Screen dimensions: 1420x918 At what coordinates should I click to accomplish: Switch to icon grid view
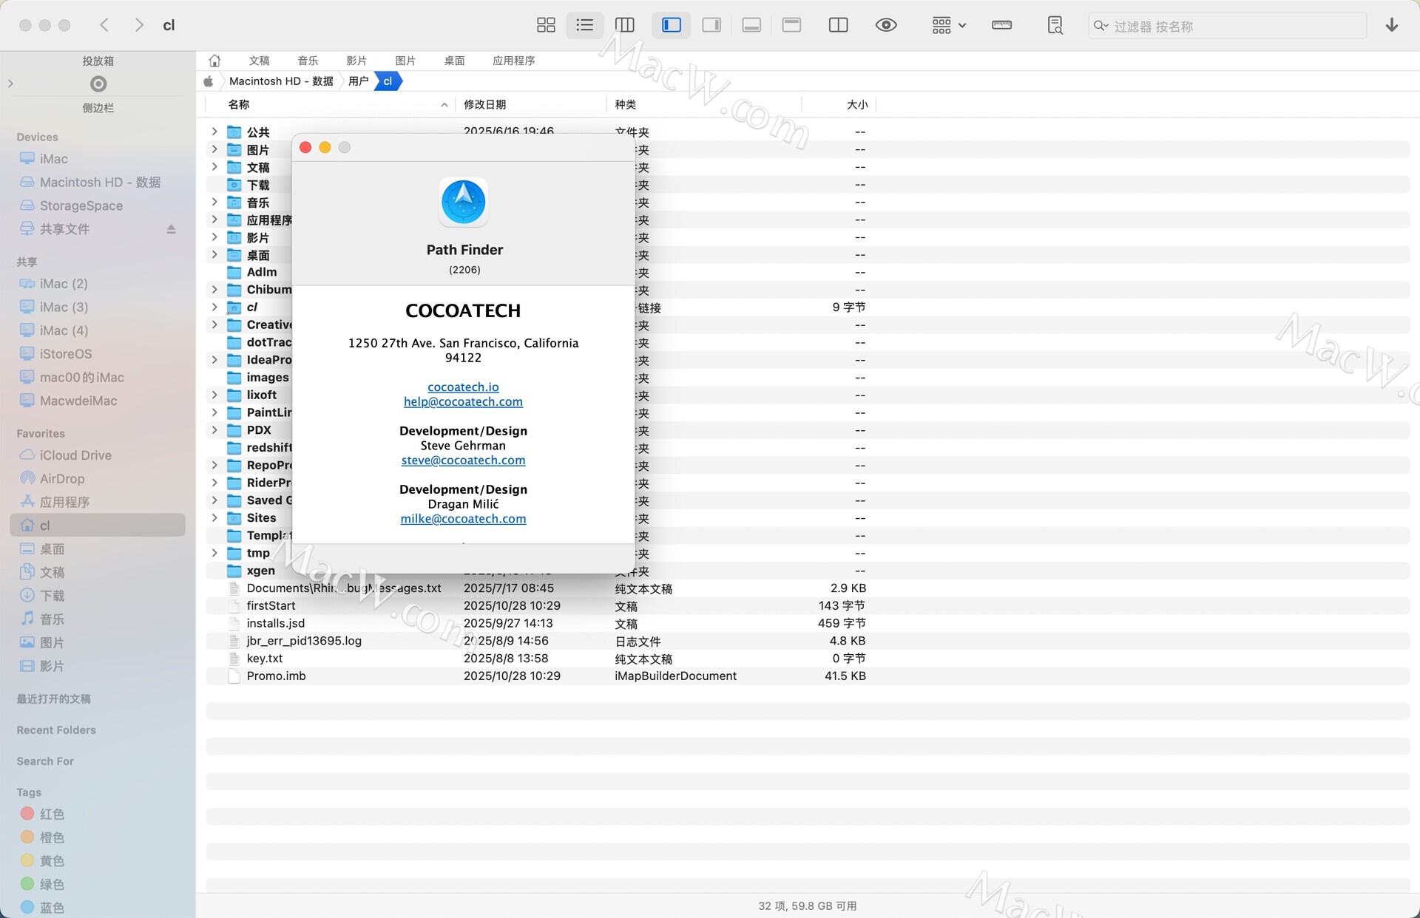546,25
